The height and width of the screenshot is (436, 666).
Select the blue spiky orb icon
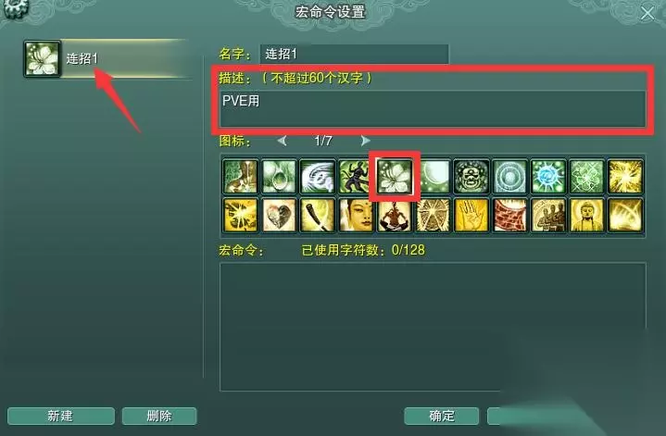(548, 176)
